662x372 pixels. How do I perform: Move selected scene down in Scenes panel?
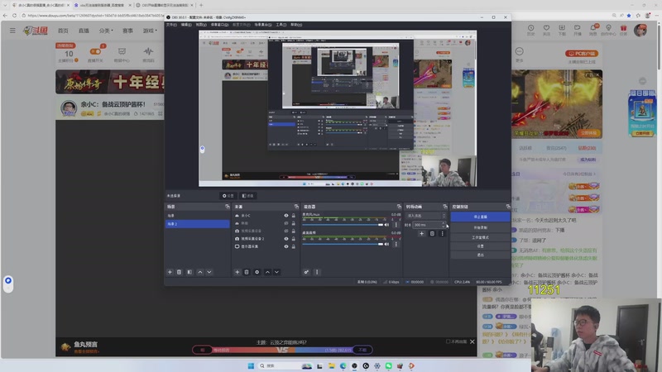point(209,272)
